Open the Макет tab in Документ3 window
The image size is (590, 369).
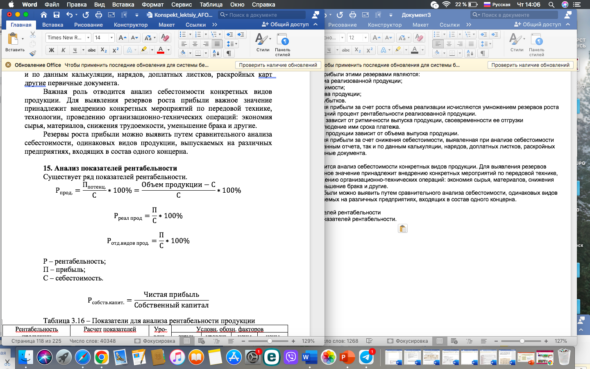pyautogui.click(x=420, y=25)
